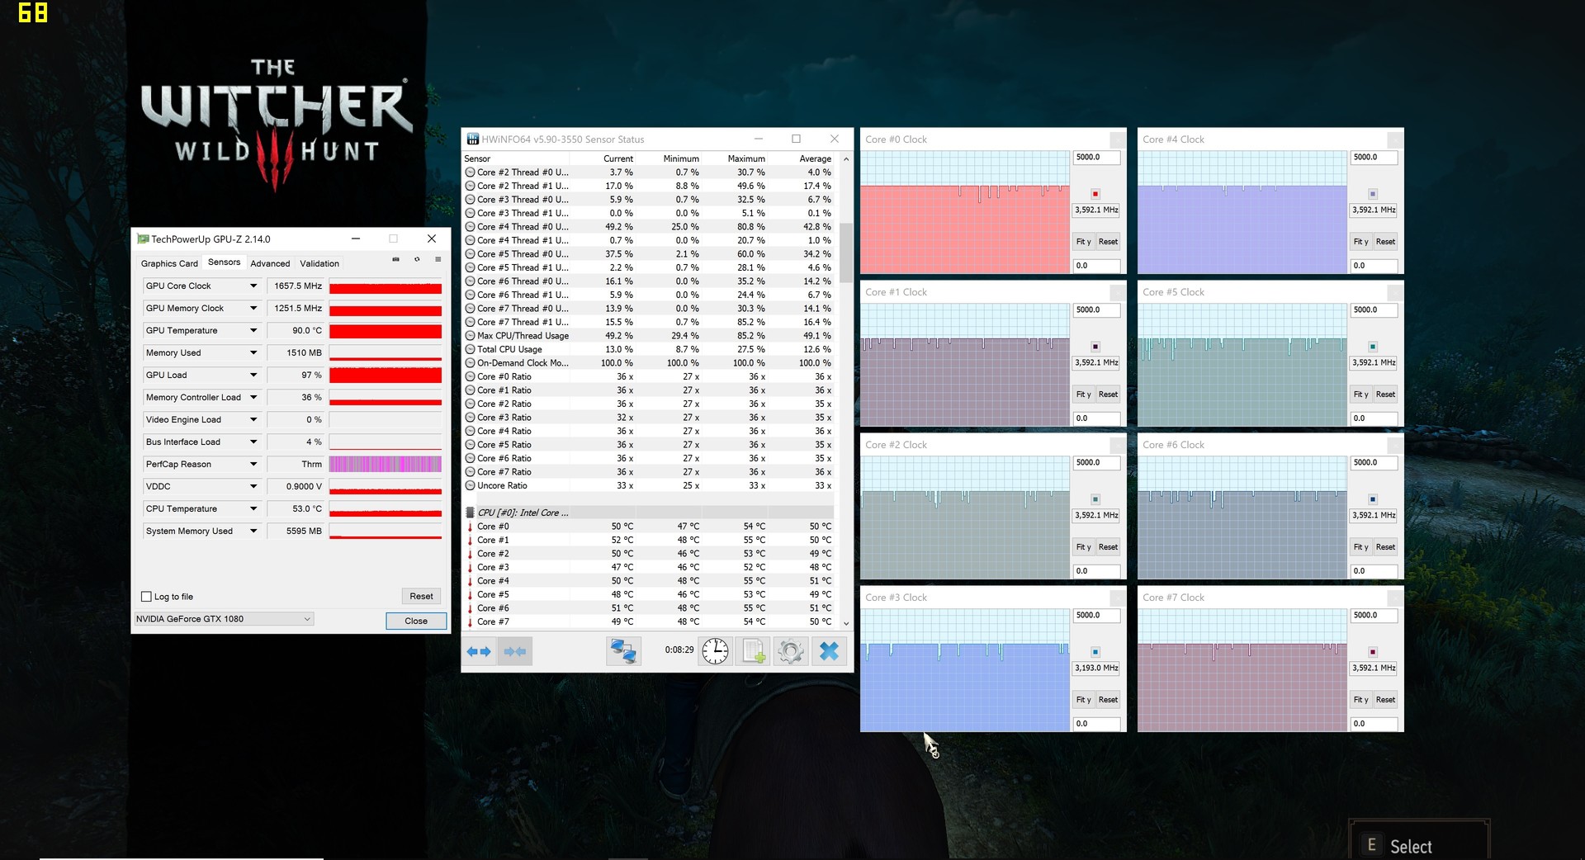
Task: Click Reset in Core #7 Clock
Action: (x=1385, y=700)
